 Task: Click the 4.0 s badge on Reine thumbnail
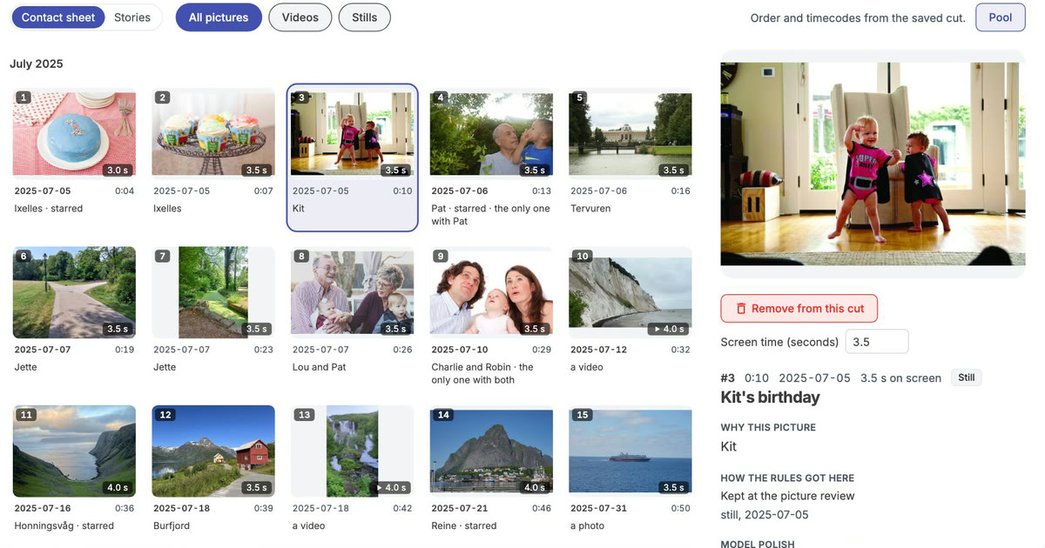coord(535,487)
